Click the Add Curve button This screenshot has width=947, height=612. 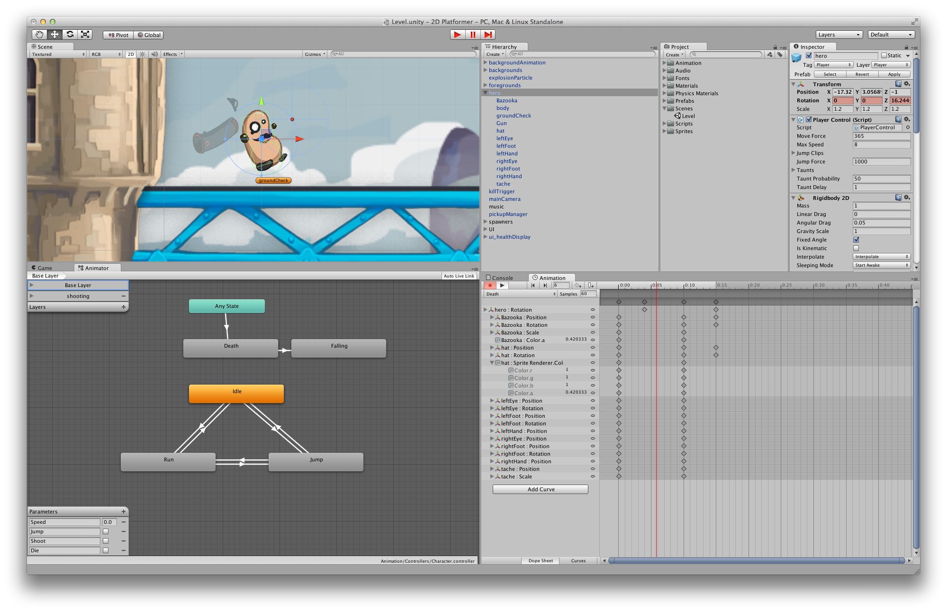pos(541,489)
